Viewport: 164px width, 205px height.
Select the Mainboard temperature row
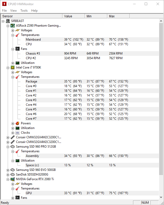(x=92, y=40)
